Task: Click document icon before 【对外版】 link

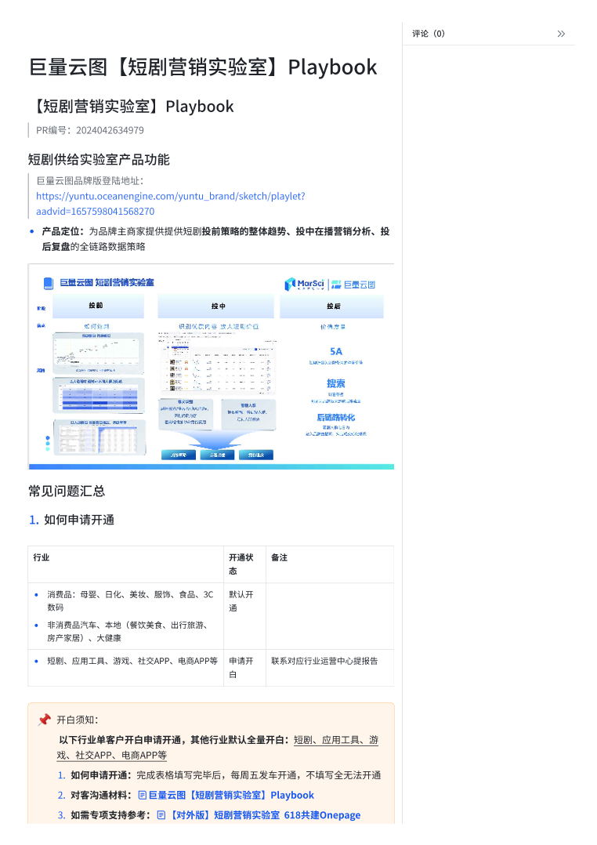Action: point(161,815)
